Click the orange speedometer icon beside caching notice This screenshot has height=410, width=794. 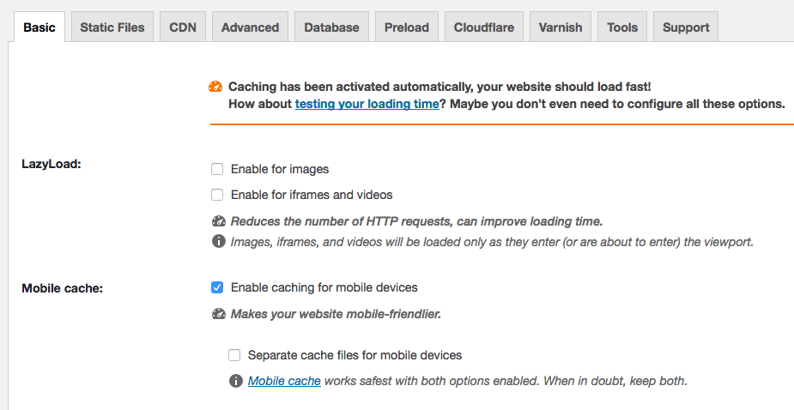(x=215, y=87)
